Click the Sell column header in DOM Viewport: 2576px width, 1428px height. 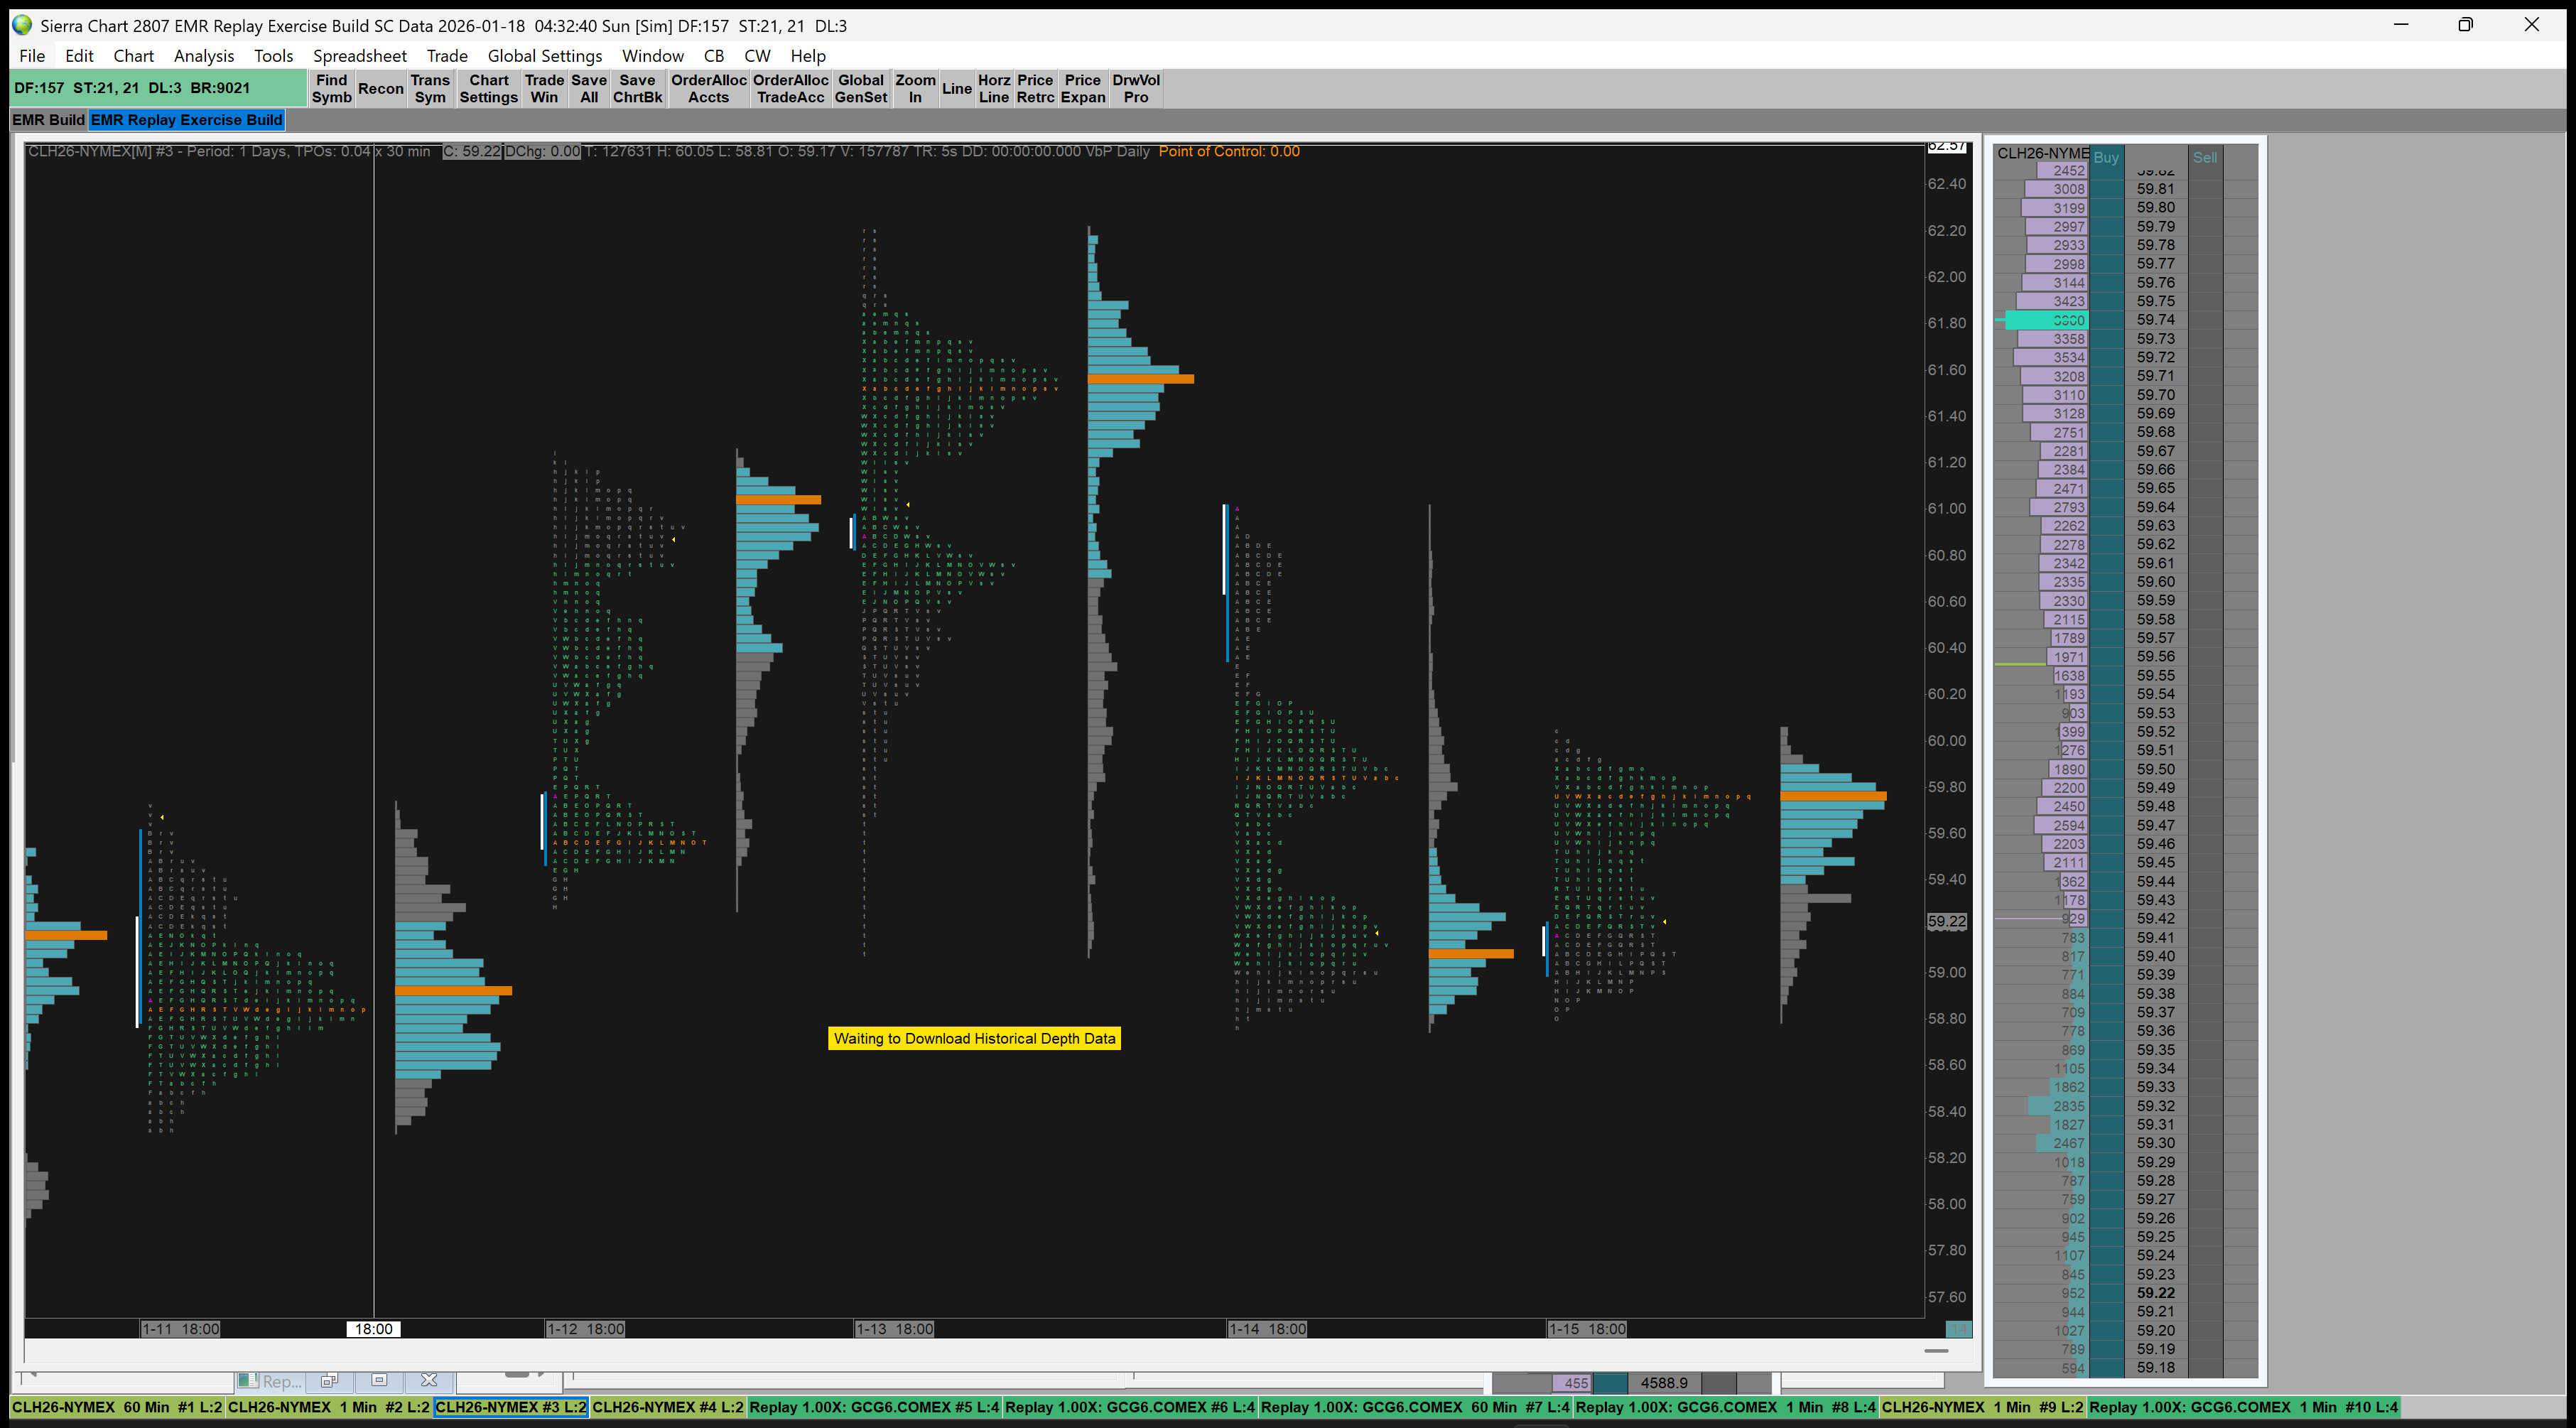[x=2204, y=157]
